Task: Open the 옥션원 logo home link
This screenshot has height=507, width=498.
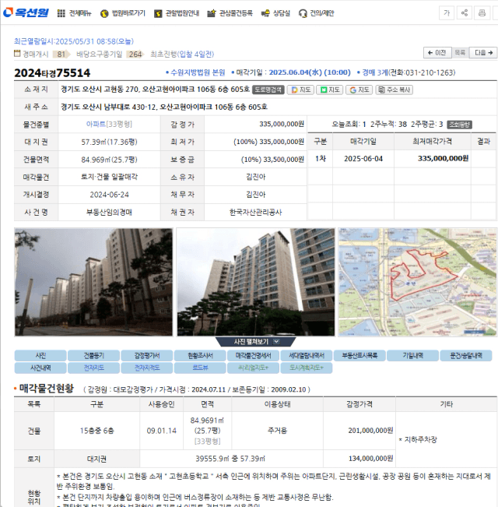Action: (26, 13)
